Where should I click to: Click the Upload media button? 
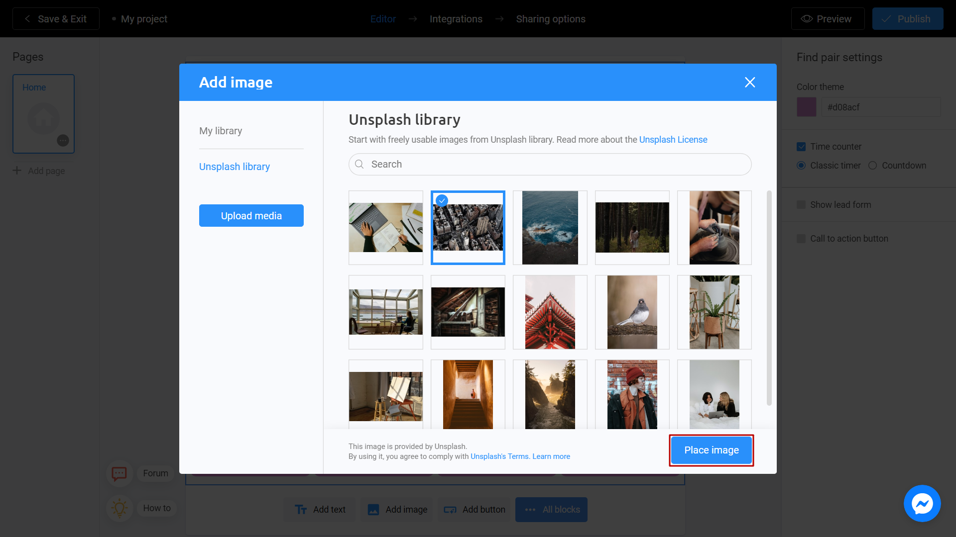(251, 215)
